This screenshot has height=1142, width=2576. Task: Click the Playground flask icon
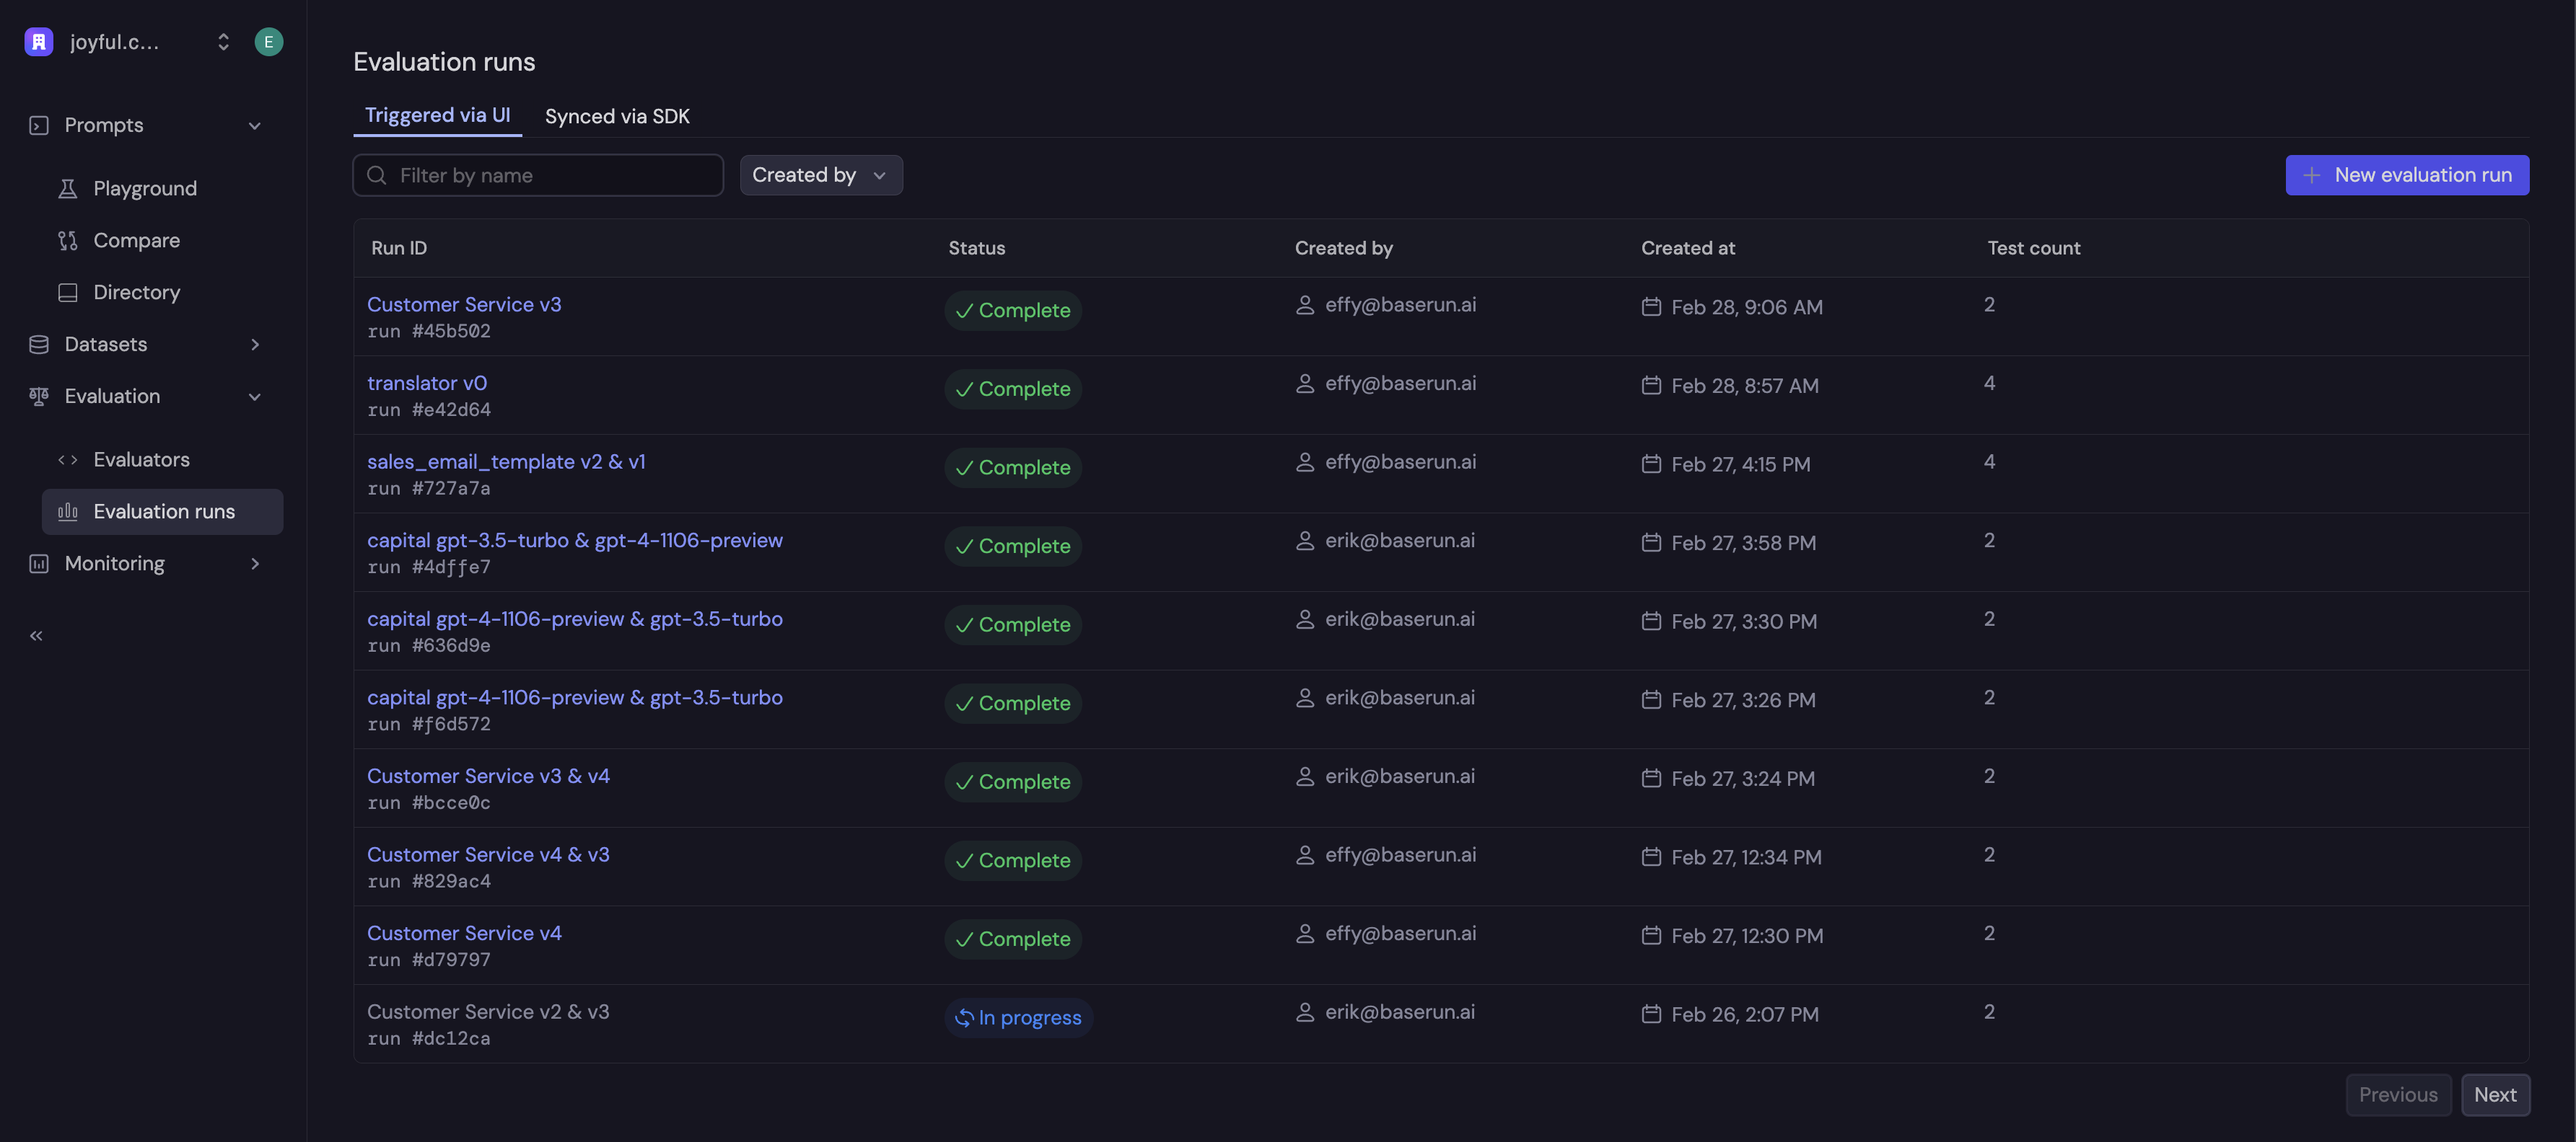[68, 189]
